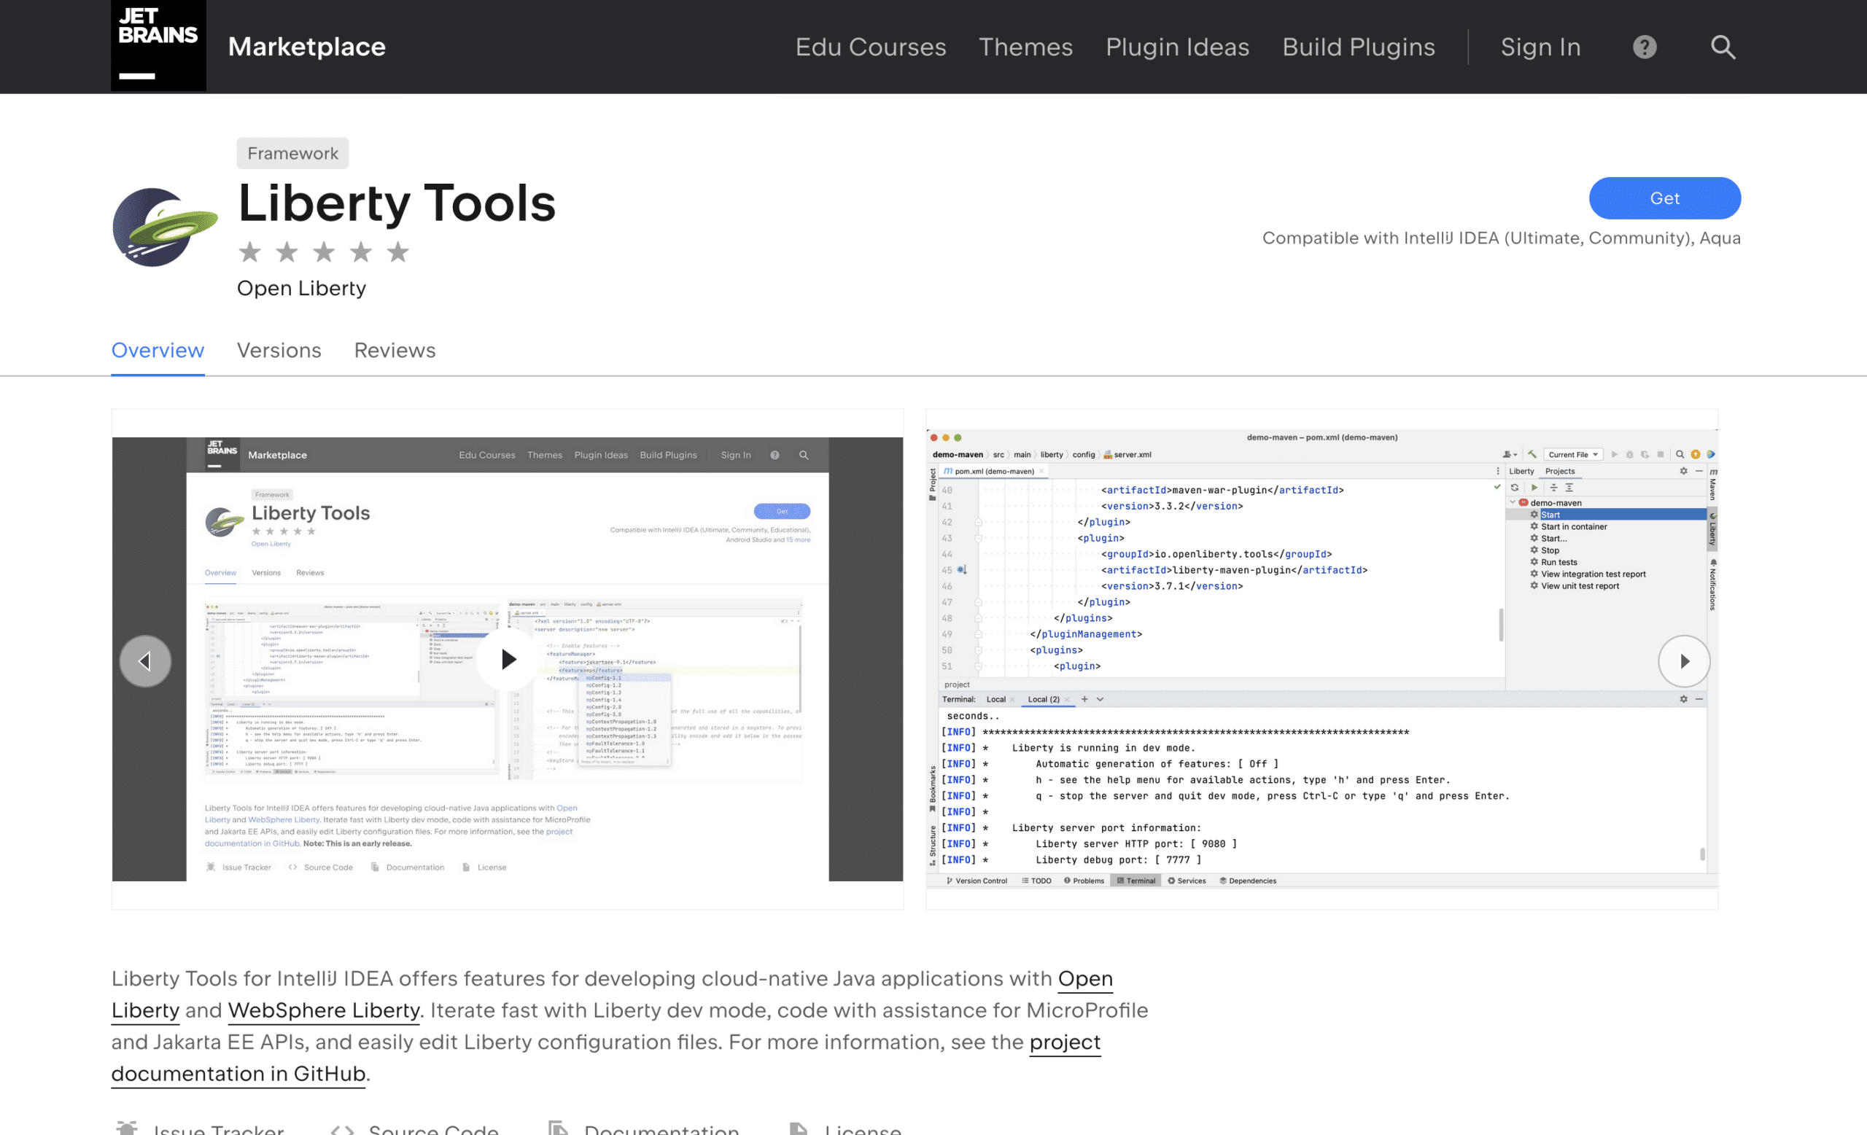Click the blue Get button
This screenshot has height=1135, width=1867.
tap(1665, 198)
